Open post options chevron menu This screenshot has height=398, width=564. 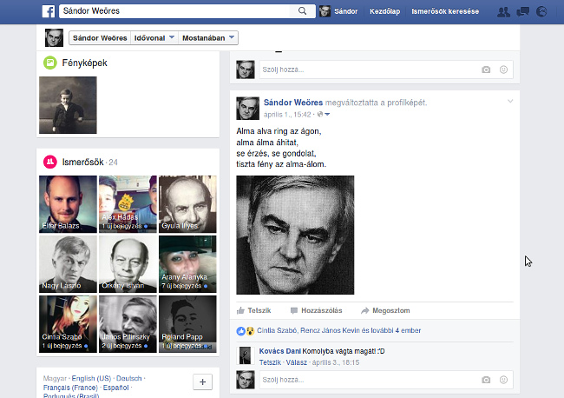click(510, 101)
